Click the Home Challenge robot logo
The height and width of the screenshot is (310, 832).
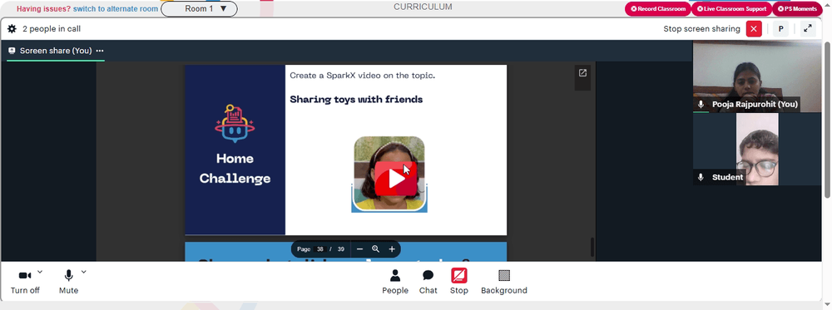coord(235,125)
